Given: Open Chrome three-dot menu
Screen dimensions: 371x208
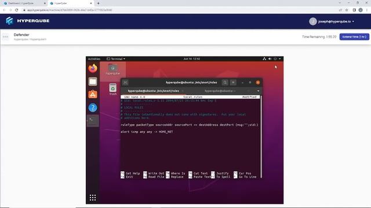Looking at the screenshot, I should pyautogui.click(x=367, y=10).
